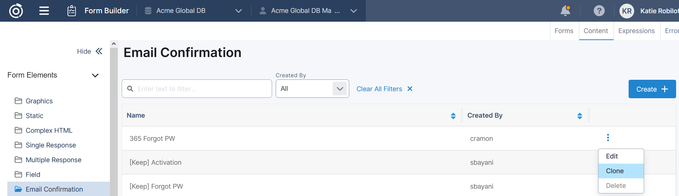The image size is (679, 196).
Task: Collapse the Form Elements section
Action: (x=95, y=75)
